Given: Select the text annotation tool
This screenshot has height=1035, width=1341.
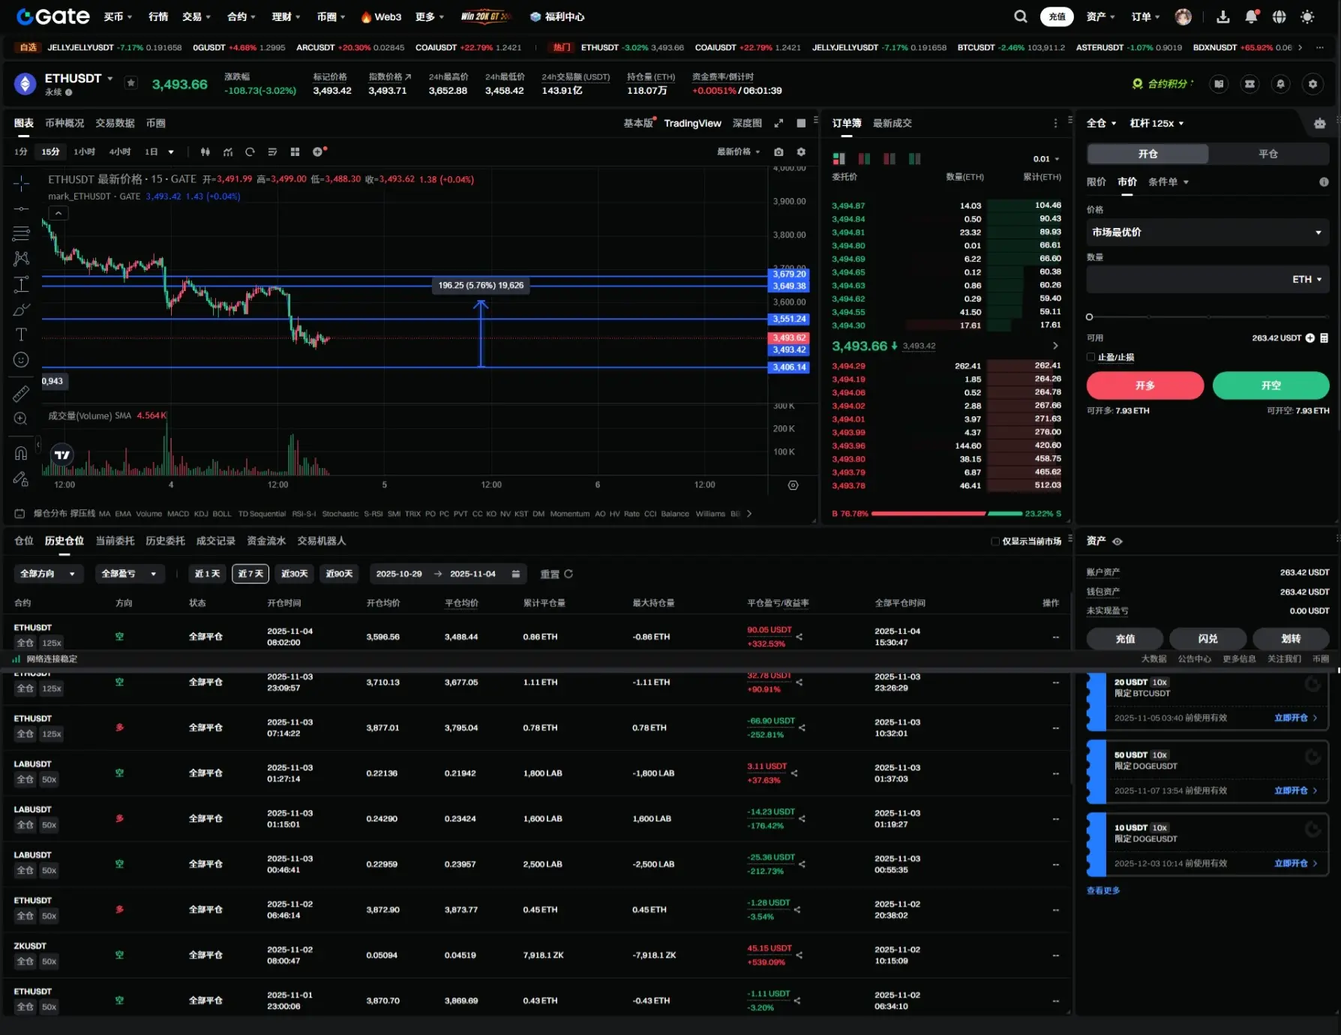Looking at the screenshot, I should pos(21,334).
